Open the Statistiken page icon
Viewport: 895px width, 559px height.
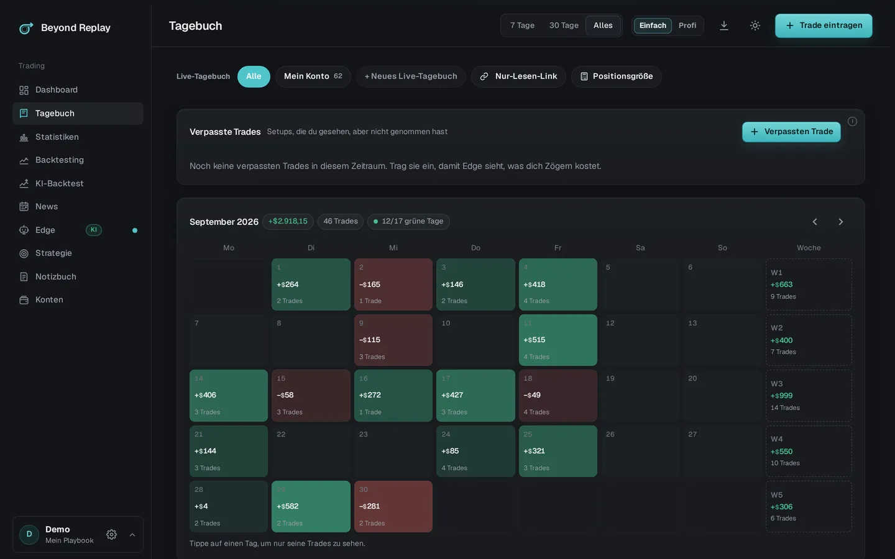(x=24, y=137)
